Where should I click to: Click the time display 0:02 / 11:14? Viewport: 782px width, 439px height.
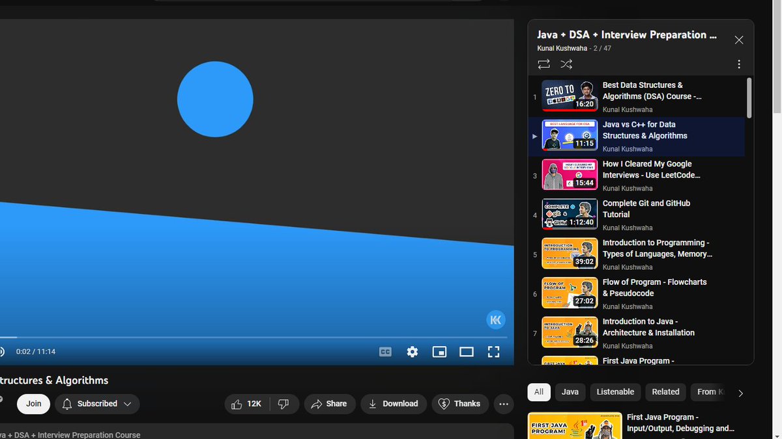pyautogui.click(x=36, y=352)
